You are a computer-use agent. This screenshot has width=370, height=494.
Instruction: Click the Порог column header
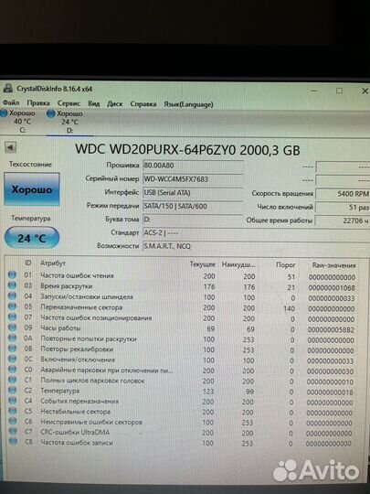click(286, 265)
